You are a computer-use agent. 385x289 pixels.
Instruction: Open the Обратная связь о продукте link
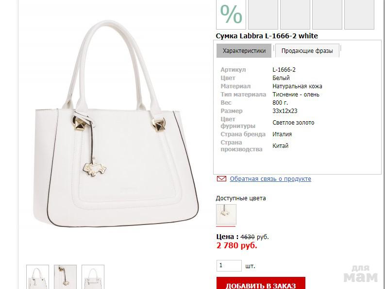270,179
